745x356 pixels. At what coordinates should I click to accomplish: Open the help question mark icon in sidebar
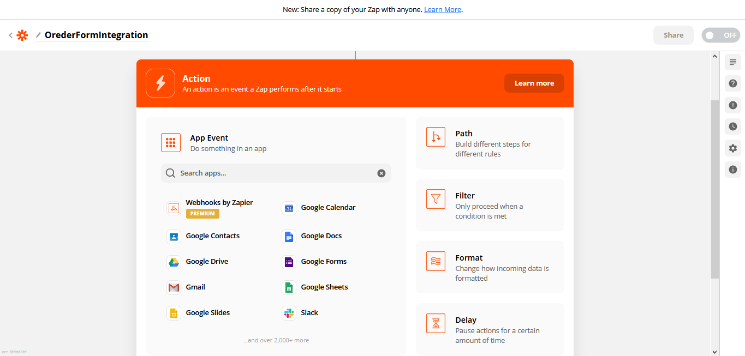732,83
